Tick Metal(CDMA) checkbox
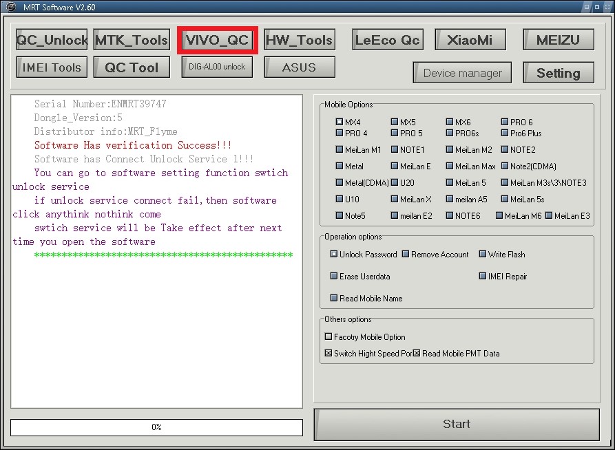This screenshot has height=450, width=615. pyautogui.click(x=340, y=182)
